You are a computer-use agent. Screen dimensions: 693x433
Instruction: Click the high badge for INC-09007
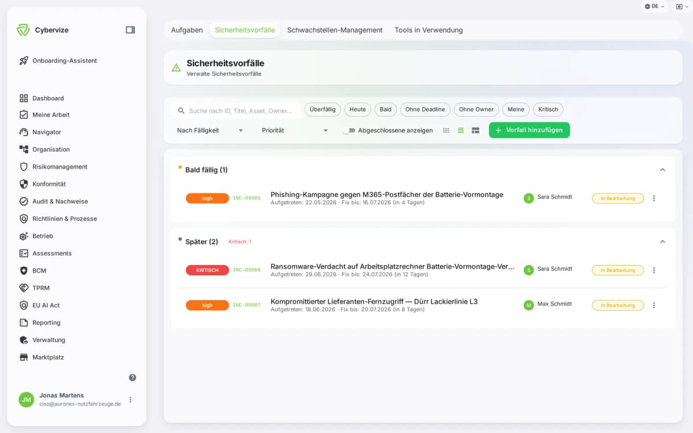coord(207,305)
